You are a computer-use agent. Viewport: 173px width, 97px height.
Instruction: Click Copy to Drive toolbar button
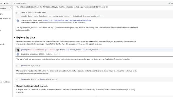coord(20,4)
